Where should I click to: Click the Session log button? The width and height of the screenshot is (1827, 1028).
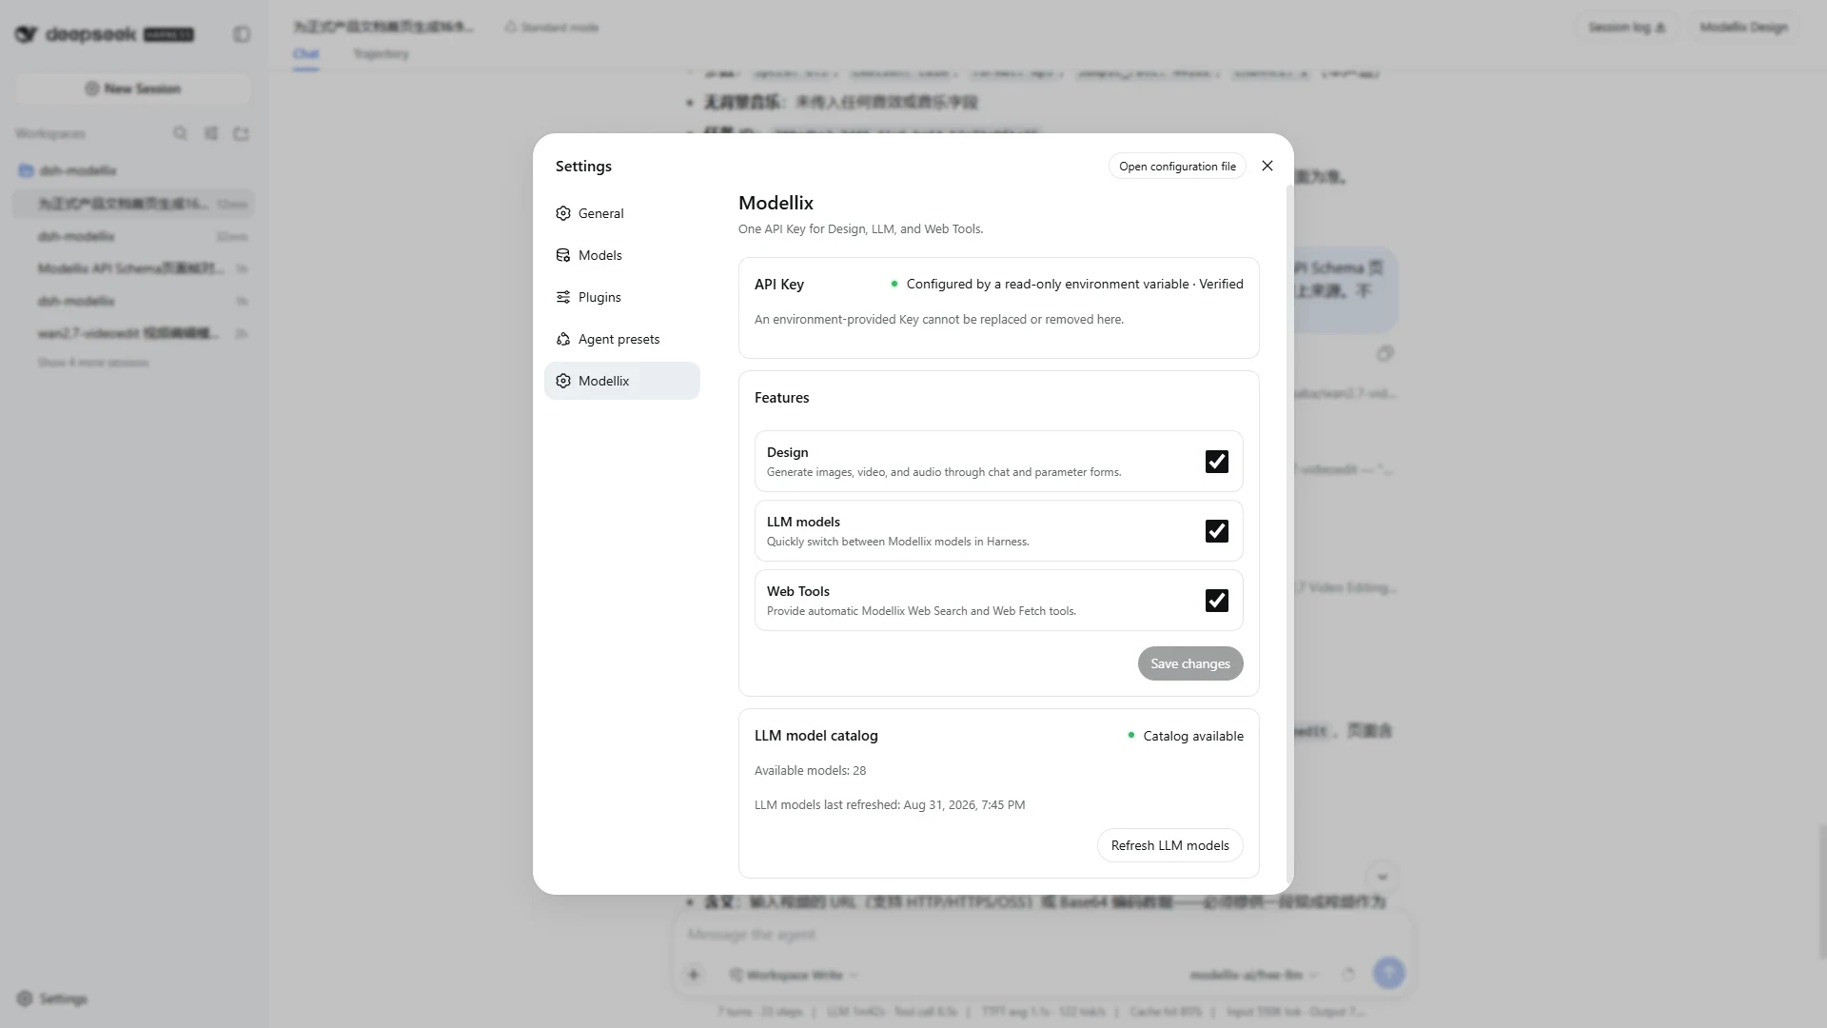tap(1626, 28)
